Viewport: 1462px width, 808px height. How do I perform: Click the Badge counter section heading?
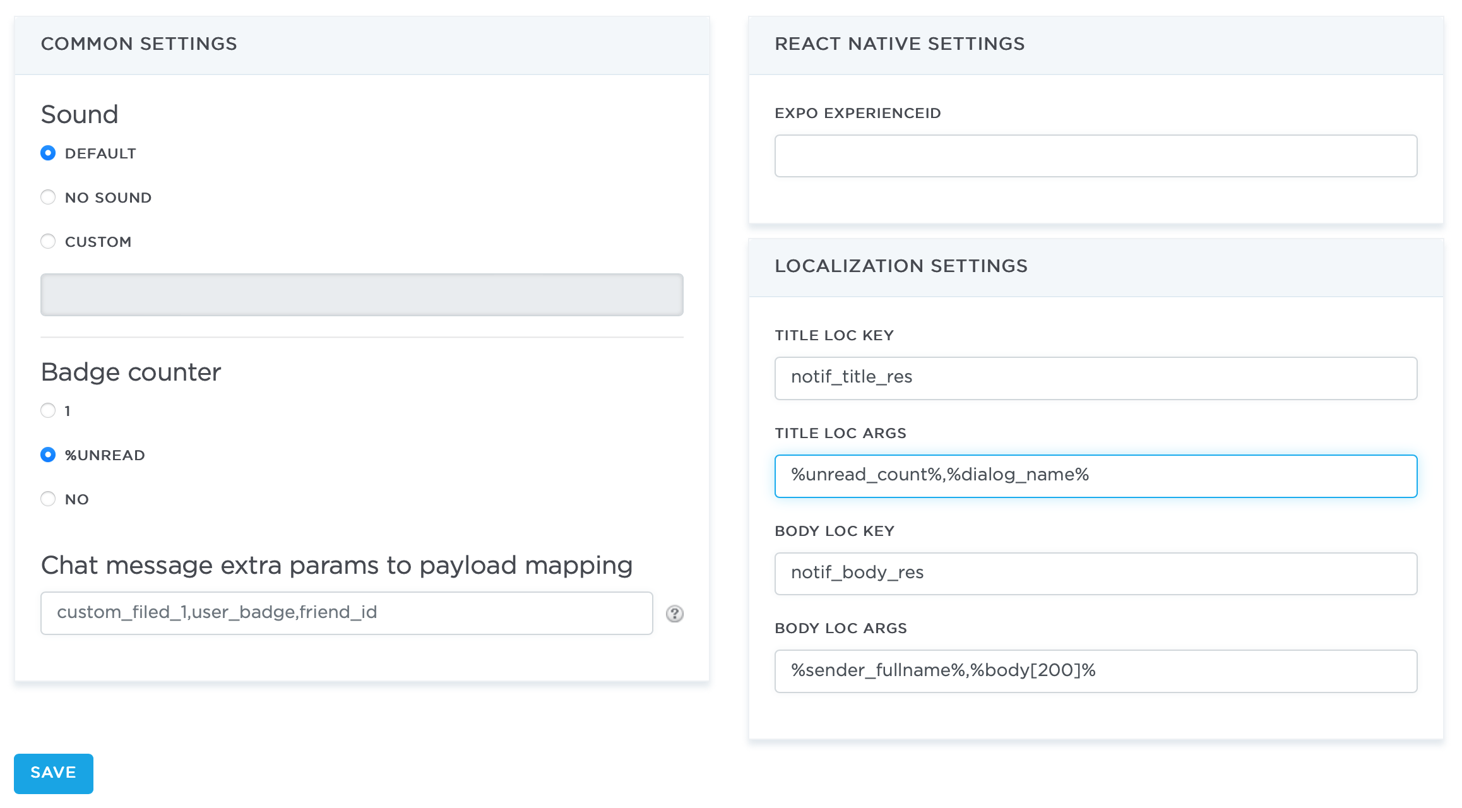pos(131,372)
